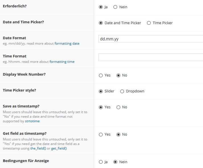Select 'No' for Display Week Number
This screenshot has width=203, height=168.
(x=118, y=75)
